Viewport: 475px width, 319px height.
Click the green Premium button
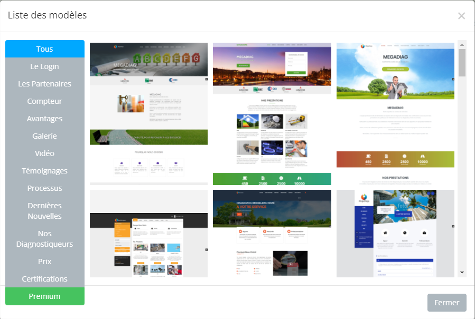[x=45, y=296]
